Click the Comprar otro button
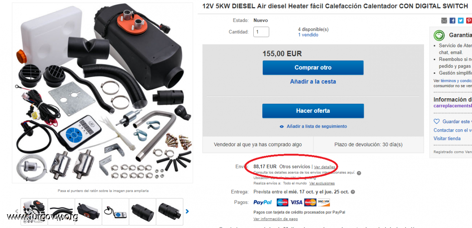The height and width of the screenshot is (228, 472). click(x=313, y=68)
